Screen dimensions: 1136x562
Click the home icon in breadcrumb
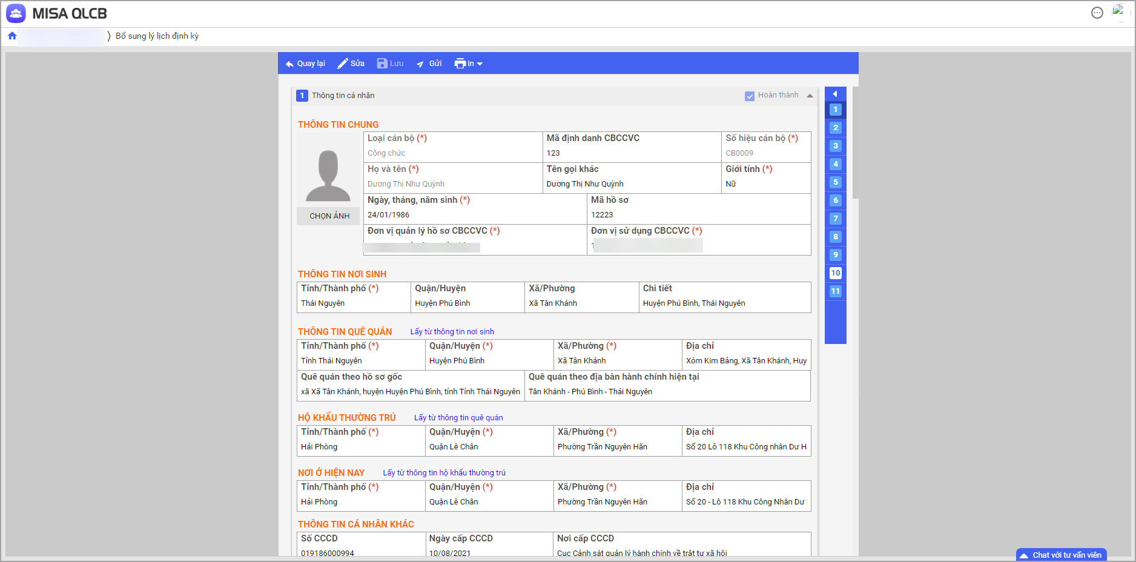12,36
